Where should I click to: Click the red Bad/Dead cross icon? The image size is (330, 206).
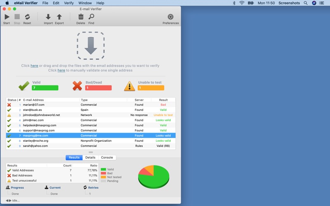click(77, 86)
